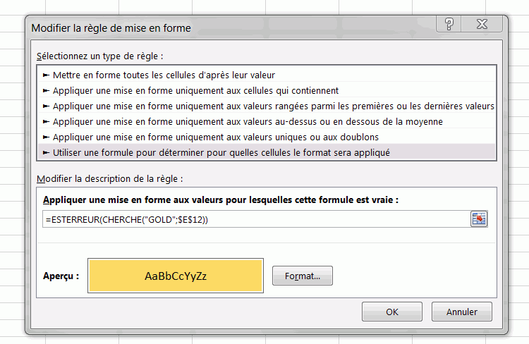Screen dimensions: 529x344
Task: Click the collapse dialog range selector icon
Action: pos(479,219)
